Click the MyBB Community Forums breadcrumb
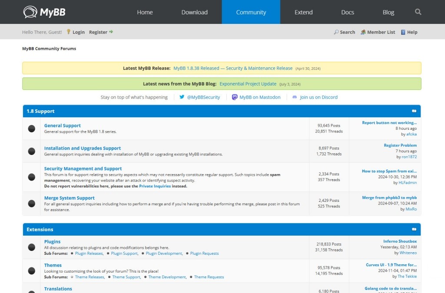Viewport: 445px width, 293px height. [x=49, y=49]
